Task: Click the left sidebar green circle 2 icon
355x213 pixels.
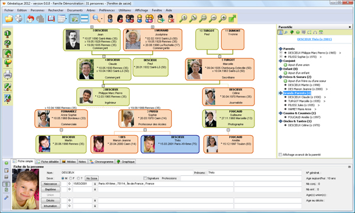Action: pyautogui.click(x=8, y=44)
